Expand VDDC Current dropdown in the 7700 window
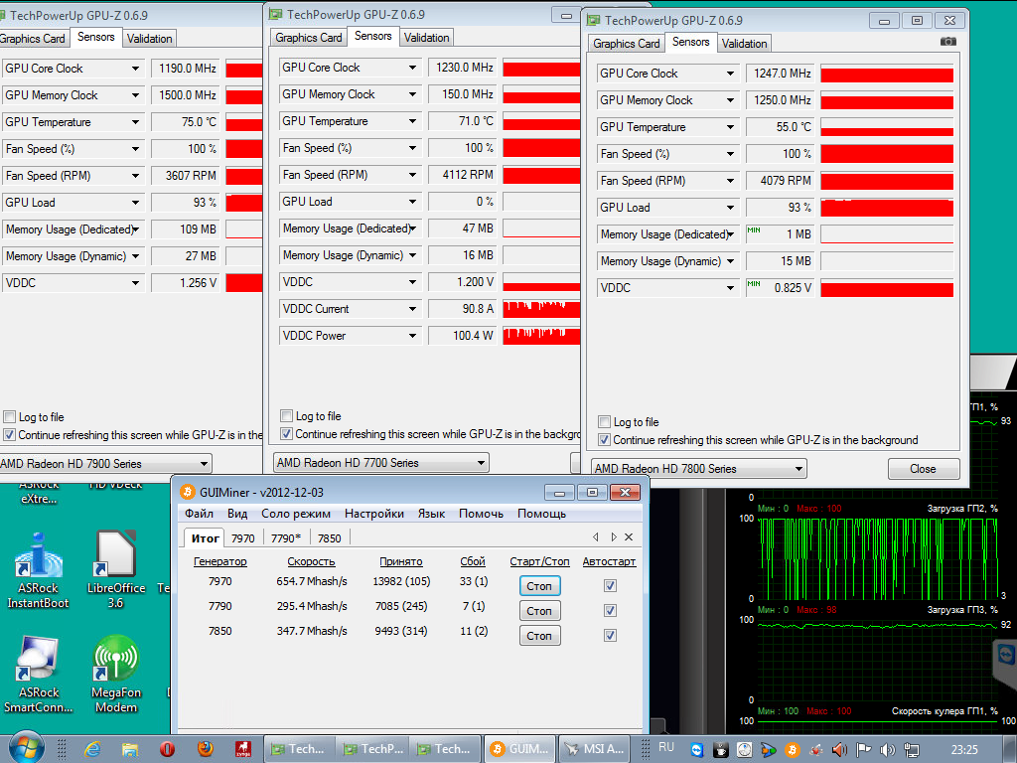The width and height of the screenshot is (1017, 763). 412,309
